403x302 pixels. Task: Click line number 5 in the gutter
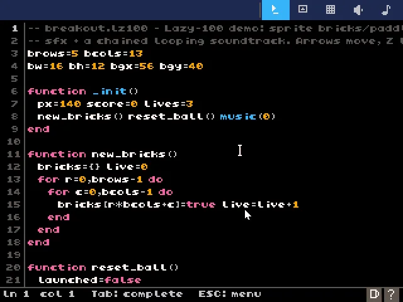pyautogui.click(x=14, y=79)
